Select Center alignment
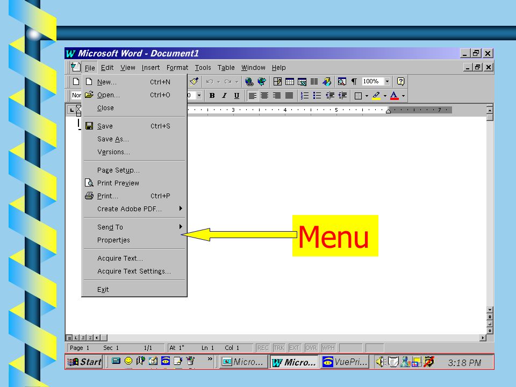 pos(264,96)
